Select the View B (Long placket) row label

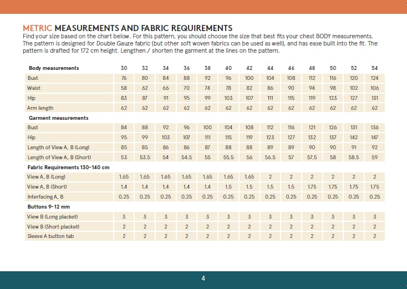coord(53,216)
